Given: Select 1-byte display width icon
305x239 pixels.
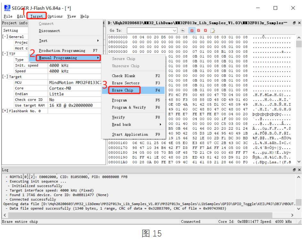Looking at the screenshot, I should [192, 31].
